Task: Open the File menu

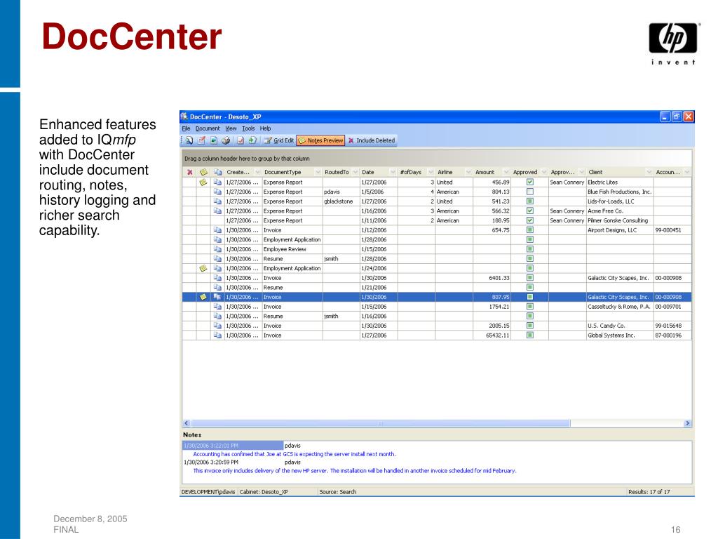Action: (186, 129)
